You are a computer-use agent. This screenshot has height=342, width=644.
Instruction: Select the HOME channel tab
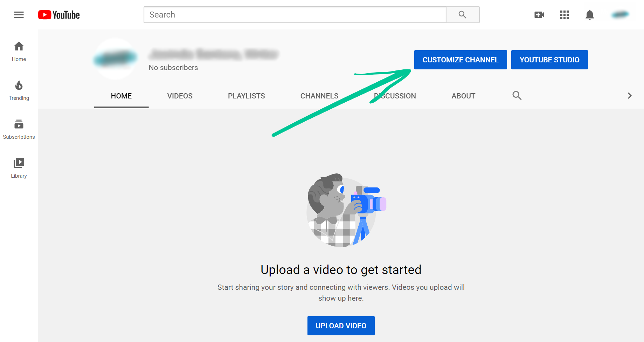point(122,96)
